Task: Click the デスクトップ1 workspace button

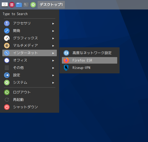Action: 51,5
